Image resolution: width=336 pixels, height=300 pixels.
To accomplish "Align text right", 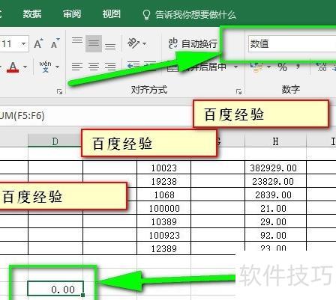I will click(x=110, y=67).
